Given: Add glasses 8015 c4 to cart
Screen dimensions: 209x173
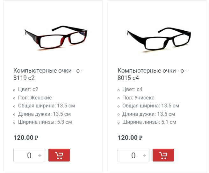Looking at the screenshot, I should click(163, 155).
